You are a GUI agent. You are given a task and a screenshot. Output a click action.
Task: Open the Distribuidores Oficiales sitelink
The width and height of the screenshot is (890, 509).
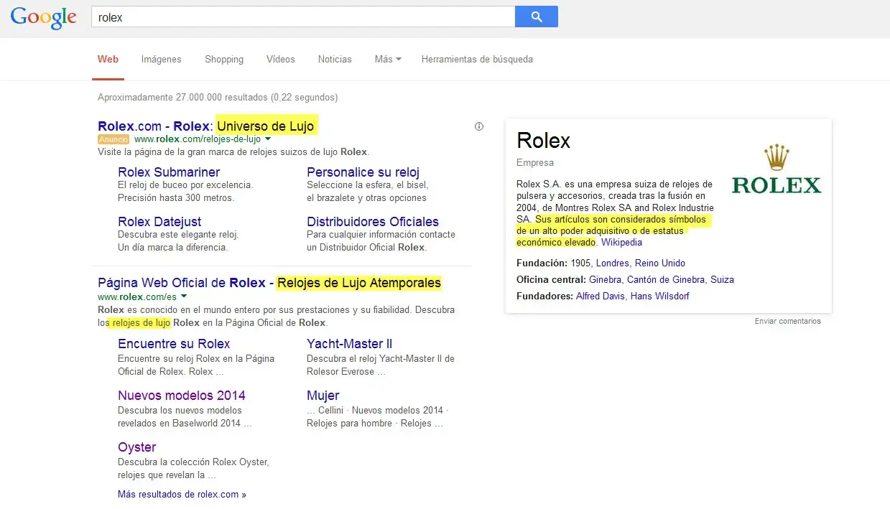(x=373, y=222)
